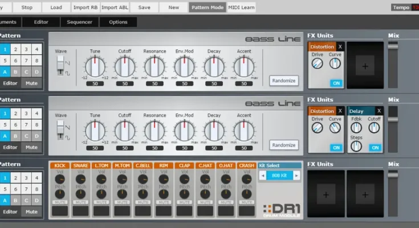This screenshot has width=419, height=228.
Task: Toggle the first bass line Distortion ON switch
Action: click(336, 83)
